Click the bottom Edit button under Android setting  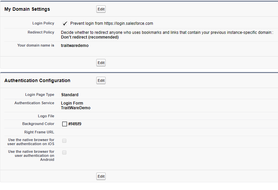[101, 176]
